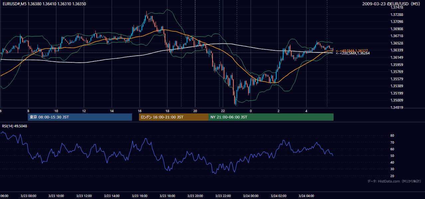
Task: Click RSI scale level 20 at right edge
Action: [x=392, y=176]
